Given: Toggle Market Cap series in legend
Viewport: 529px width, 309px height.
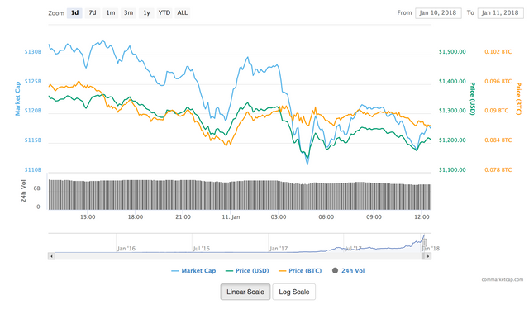Looking at the screenshot, I should (193, 270).
